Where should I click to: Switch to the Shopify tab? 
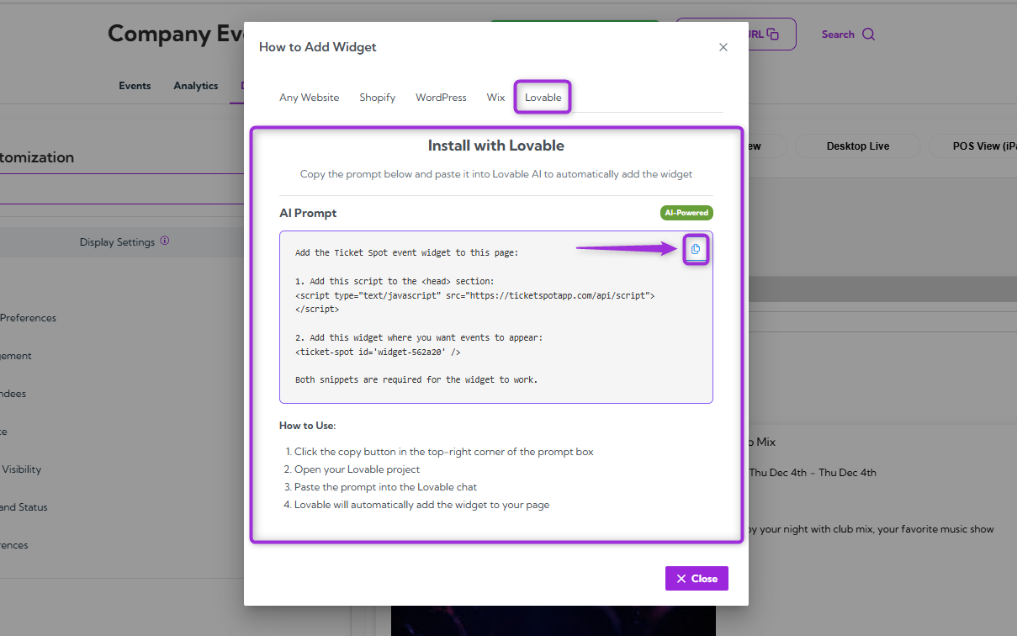click(x=378, y=98)
